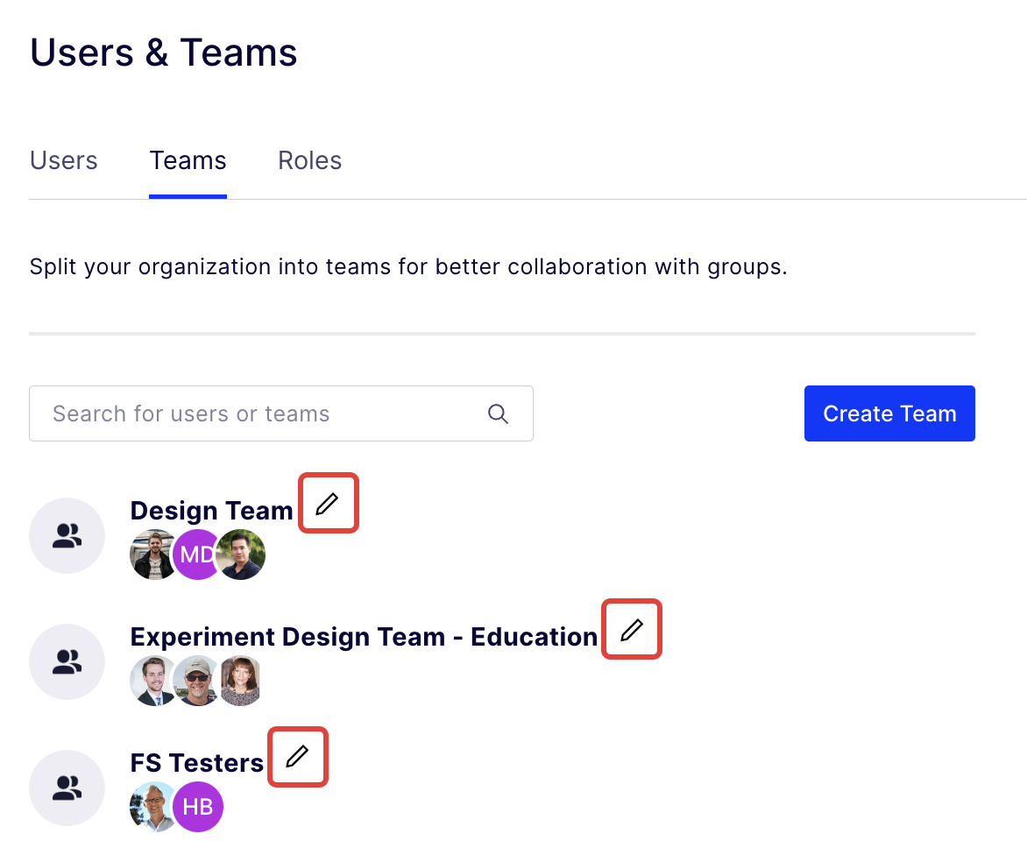Click the Users & Teams page heading
The height and width of the screenshot is (855, 1027).
click(164, 53)
